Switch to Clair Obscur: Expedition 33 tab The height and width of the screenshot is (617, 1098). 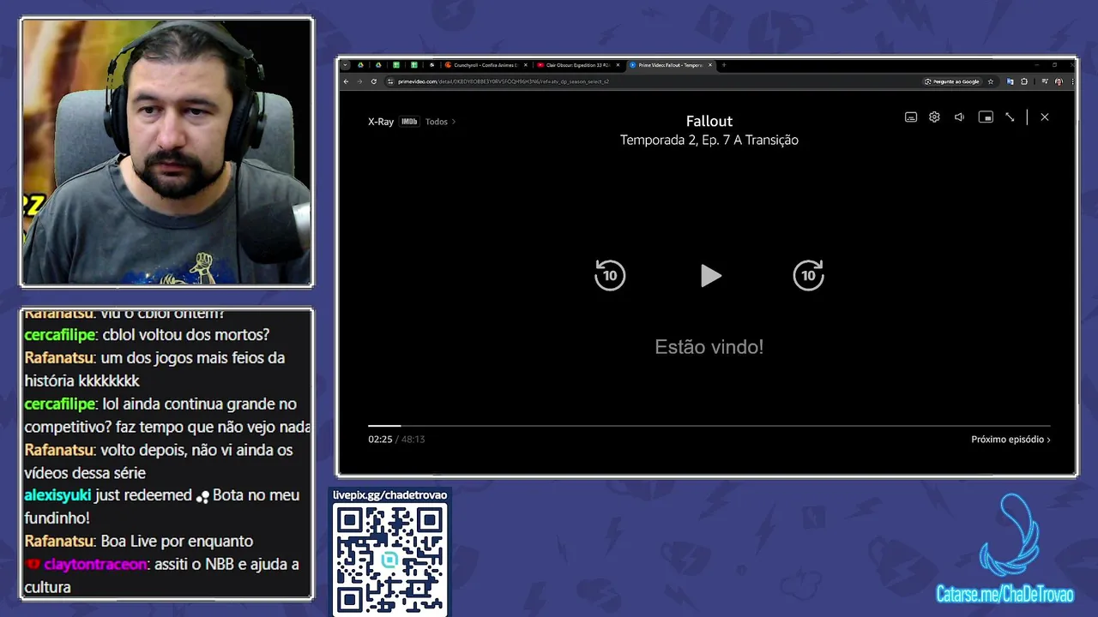click(x=576, y=65)
